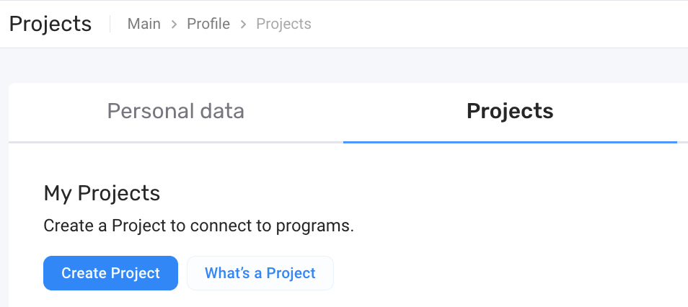Click the blue underline beneath Projects tab
This screenshot has width=688, height=307.
510,142
